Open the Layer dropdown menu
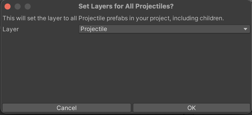 (x=164, y=29)
